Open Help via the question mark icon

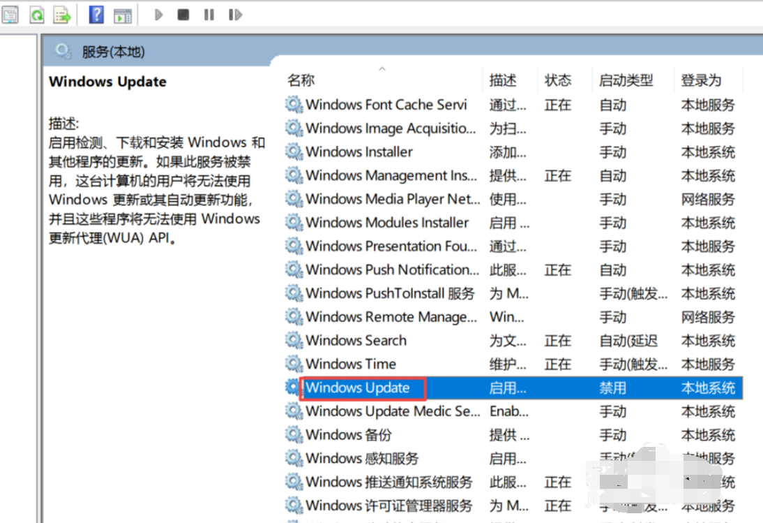(97, 14)
